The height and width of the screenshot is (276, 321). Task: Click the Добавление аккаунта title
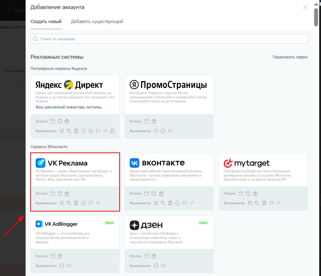pos(57,7)
